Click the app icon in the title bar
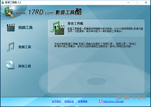 (x=3, y=2)
